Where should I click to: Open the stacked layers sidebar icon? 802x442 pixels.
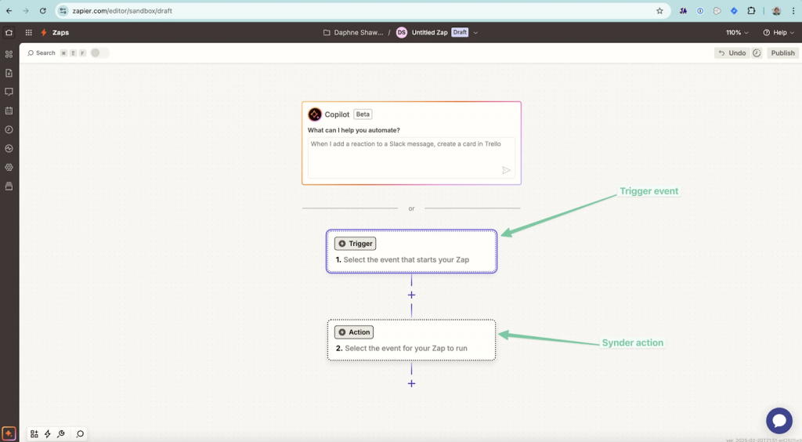[x=9, y=187]
